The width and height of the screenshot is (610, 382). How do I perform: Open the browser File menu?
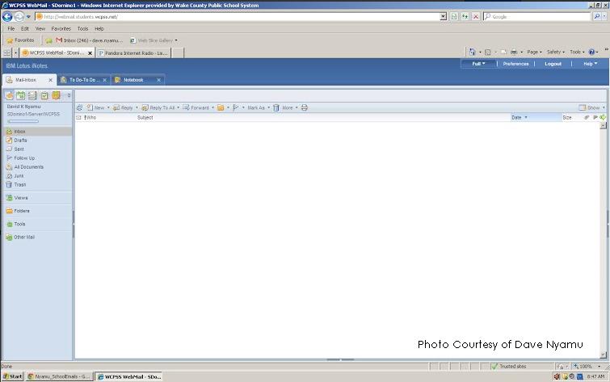point(11,29)
